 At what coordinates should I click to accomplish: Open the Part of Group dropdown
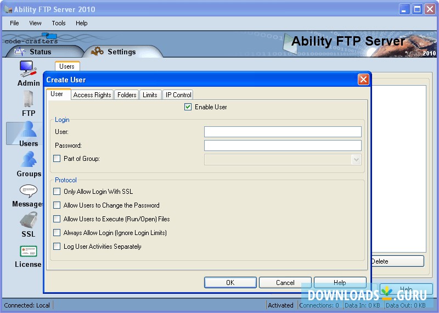(356, 160)
